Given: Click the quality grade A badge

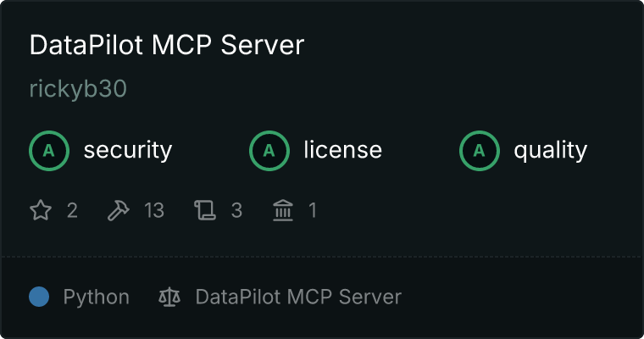Looking at the screenshot, I should [480, 151].
